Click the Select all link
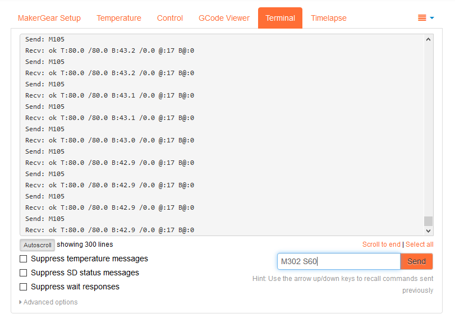Image resolution: width=455 pixels, height=323 pixels. 419,244
